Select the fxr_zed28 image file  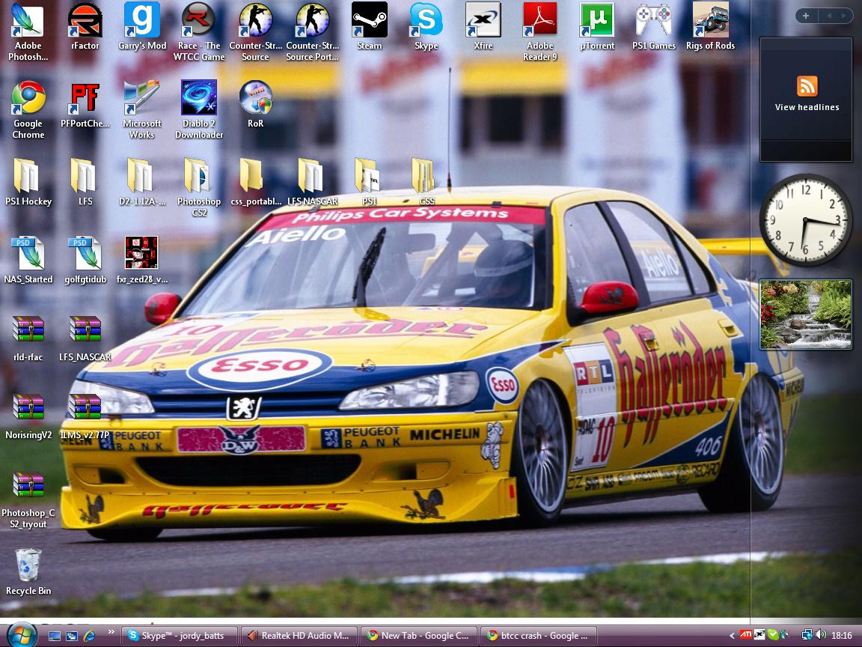click(142, 261)
